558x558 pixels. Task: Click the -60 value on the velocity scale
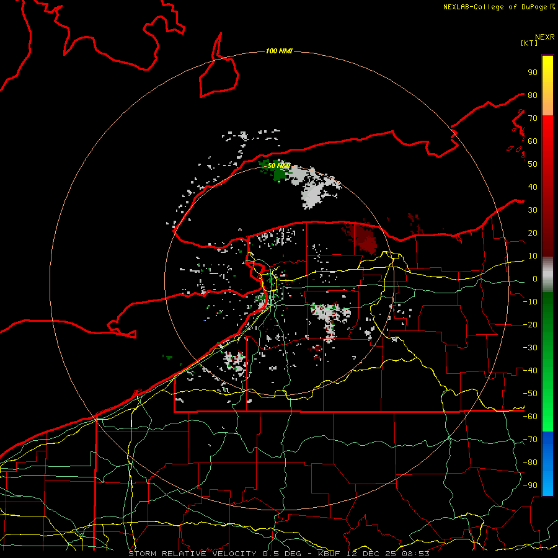[530, 417]
